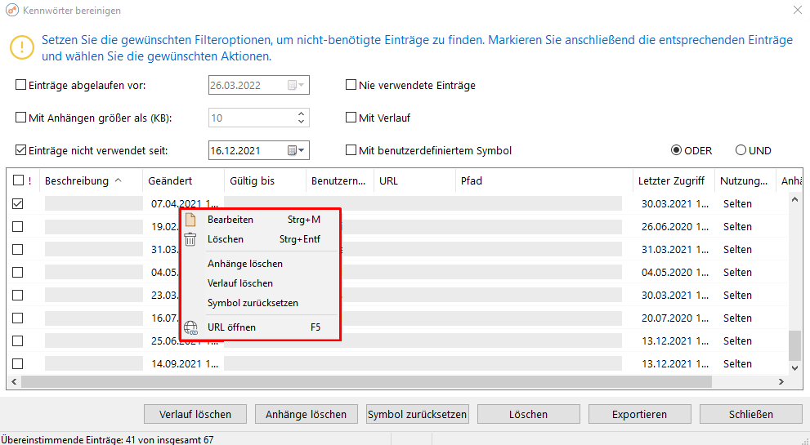Click the Exportieren button
The image size is (810, 445).
pyautogui.click(x=639, y=414)
